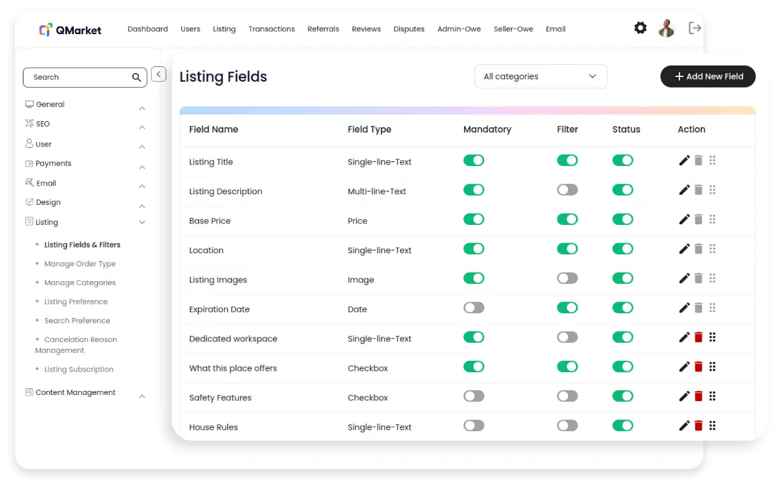This screenshot has height=488, width=780.
Task: Open Manage Categories in the Listing submenu
Action: point(80,282)
